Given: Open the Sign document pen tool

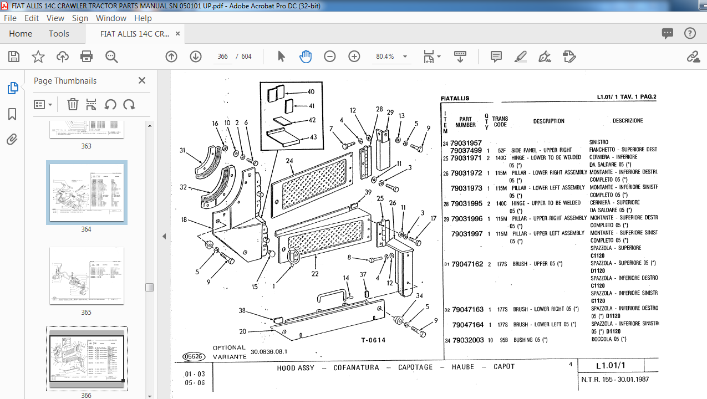Looking at the screenshot, I should (x=545, y=57).
